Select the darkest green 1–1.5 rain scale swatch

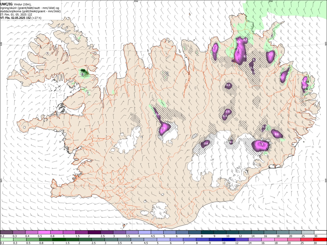(x=59, y=239)
